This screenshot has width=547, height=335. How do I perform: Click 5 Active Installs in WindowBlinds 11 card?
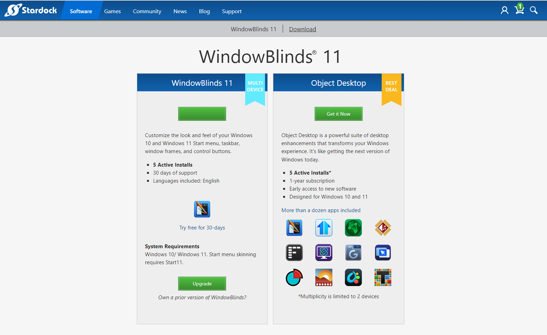173,165
